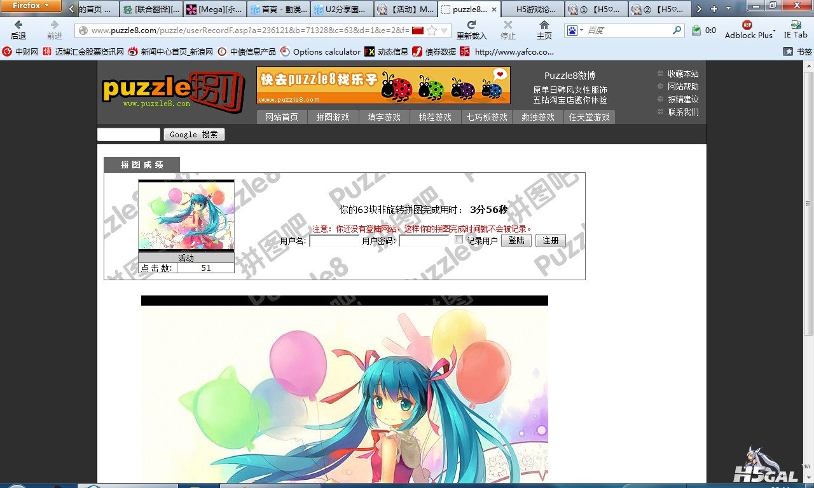
Task: Switch to the 联合翻译 tab
Action: [151, 10]
